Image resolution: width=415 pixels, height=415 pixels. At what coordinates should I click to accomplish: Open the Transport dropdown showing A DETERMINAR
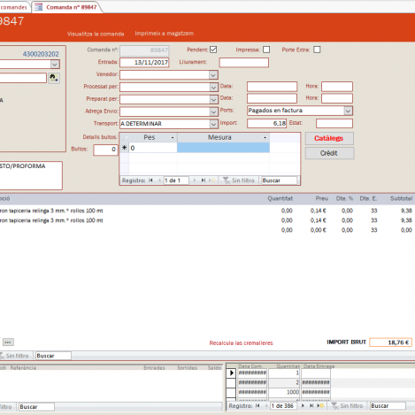coord(213,124)
